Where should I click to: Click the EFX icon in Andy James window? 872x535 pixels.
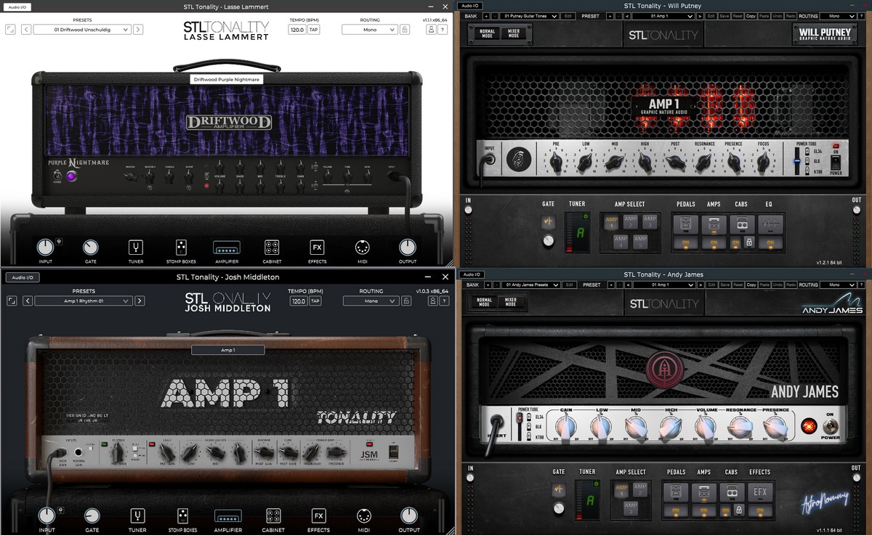(x=760, y=492)
